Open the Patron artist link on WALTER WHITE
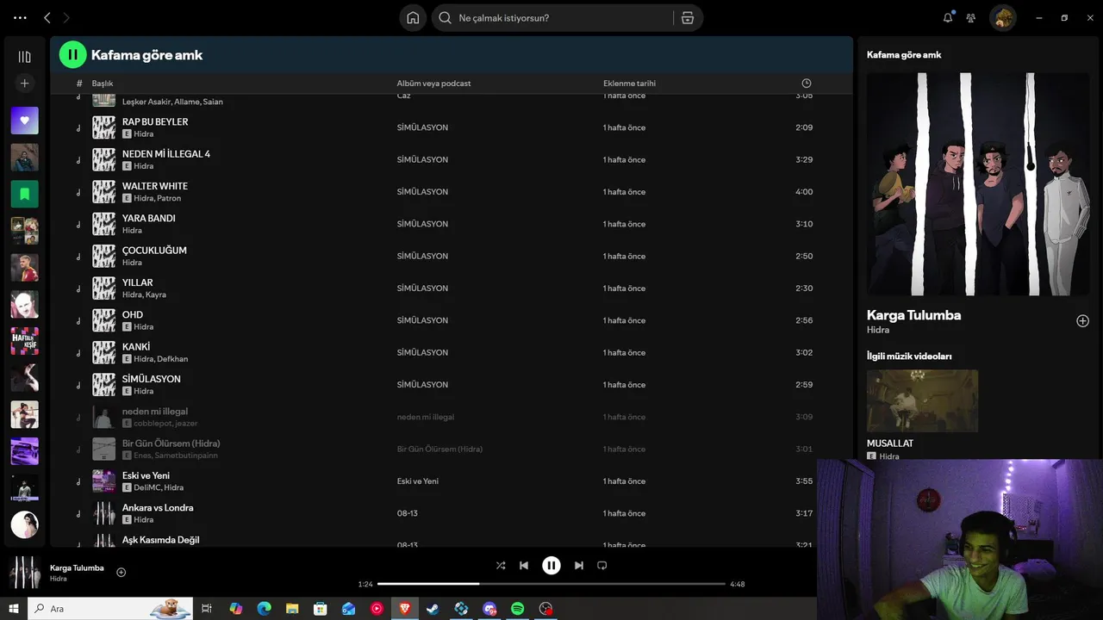 (169, 198)
